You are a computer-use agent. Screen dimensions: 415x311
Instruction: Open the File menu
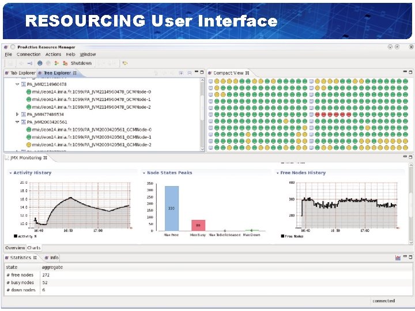pyautogui.click(x=9, y=54)
